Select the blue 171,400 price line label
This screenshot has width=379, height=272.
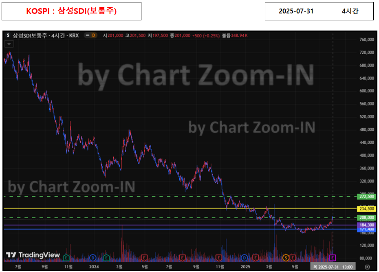(366, 230)
